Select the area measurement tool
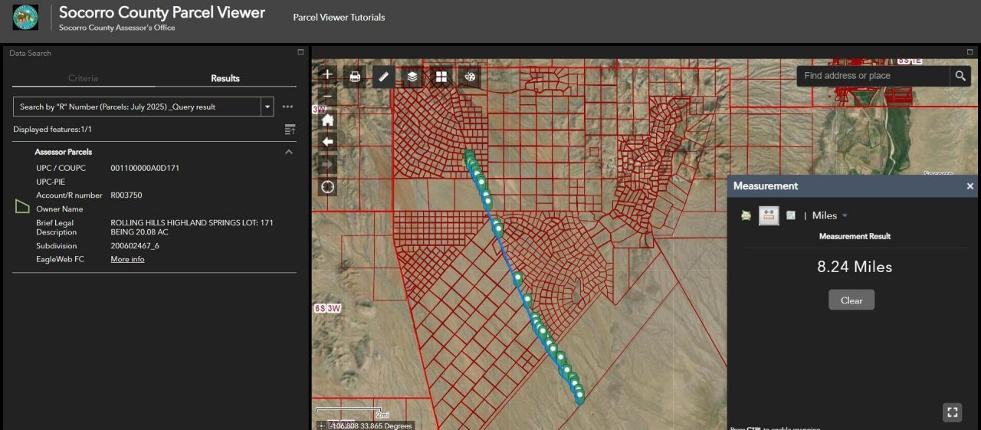 point(746,216)
